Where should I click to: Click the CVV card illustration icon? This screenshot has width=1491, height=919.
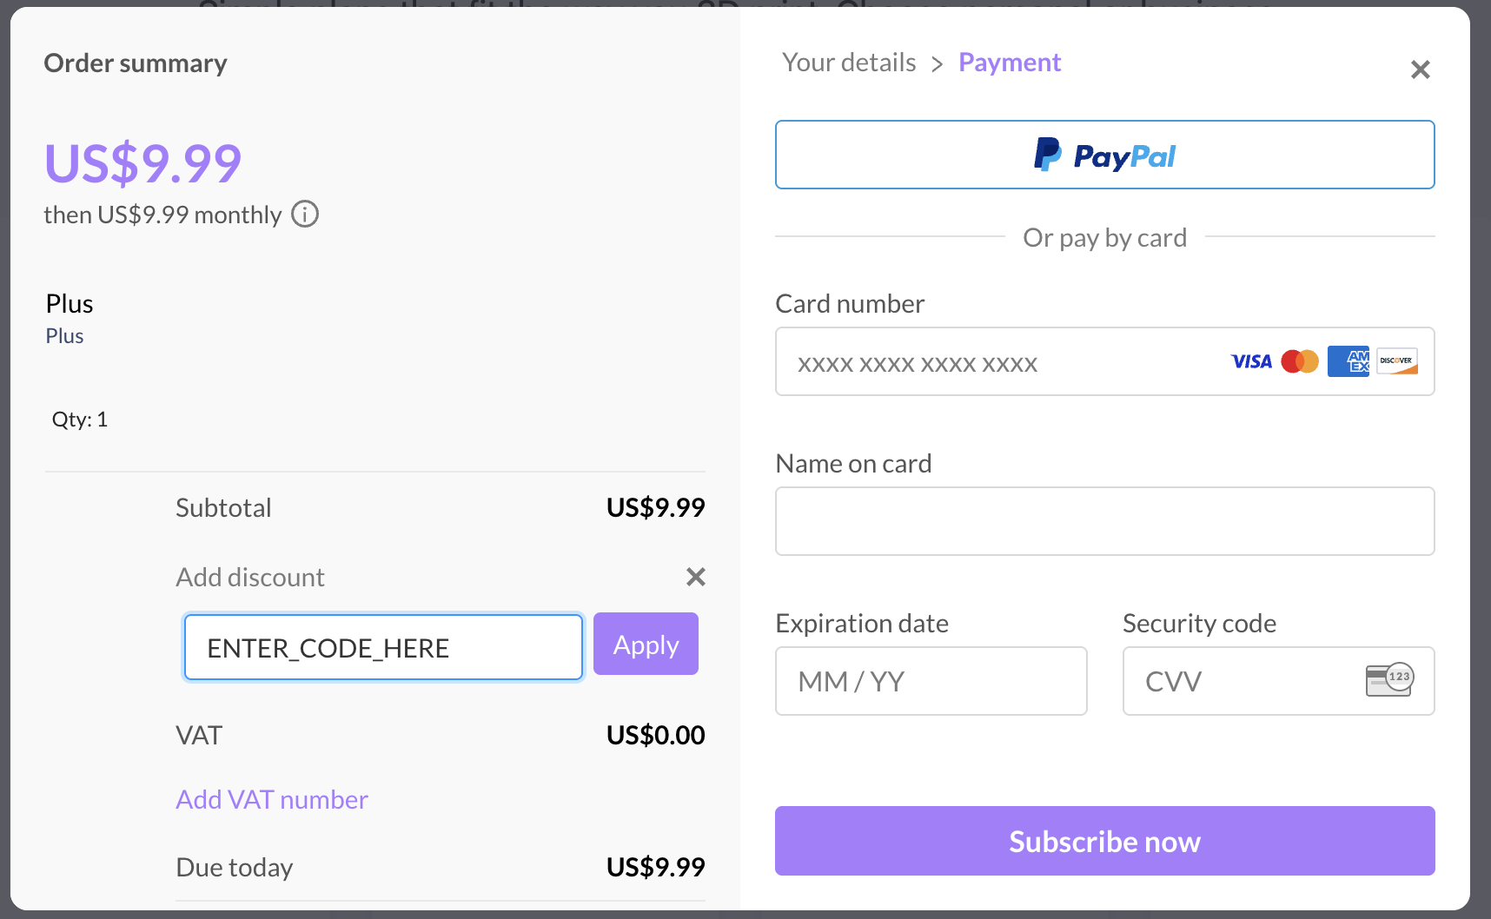click(1388, 681)
